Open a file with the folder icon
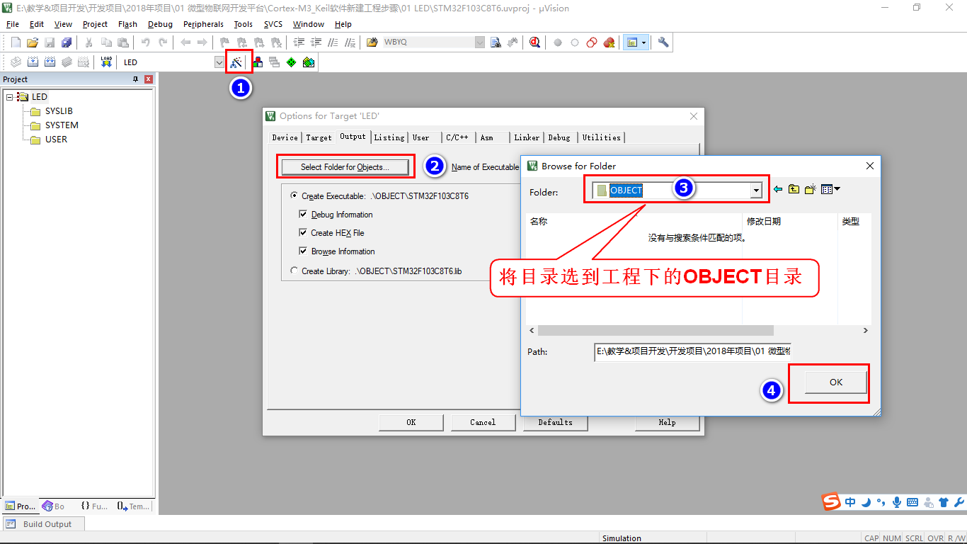 coord(33,42)
